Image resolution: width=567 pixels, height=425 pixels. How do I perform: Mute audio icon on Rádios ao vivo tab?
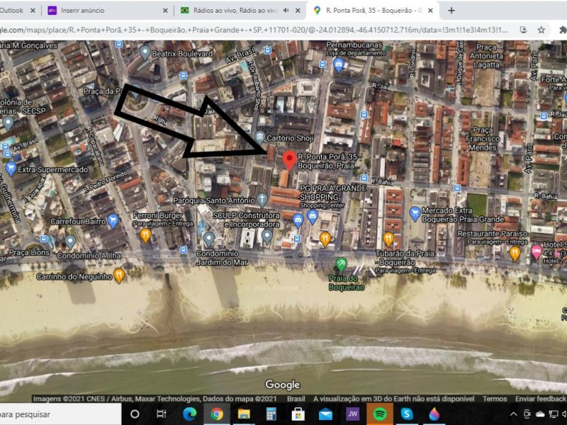point(286,11)
